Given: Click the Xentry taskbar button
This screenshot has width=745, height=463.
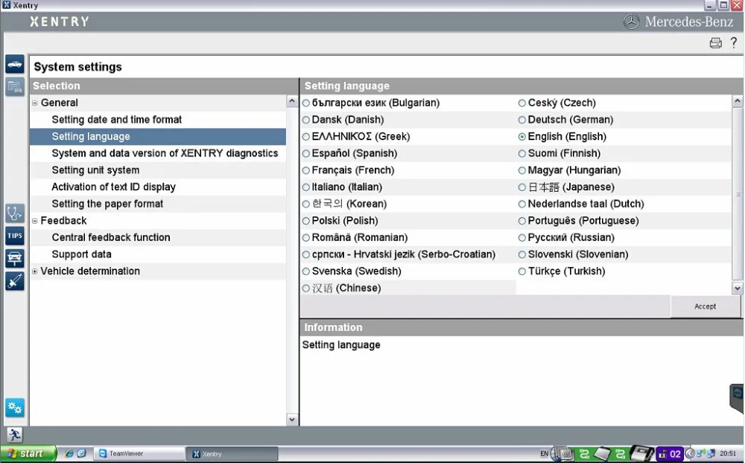Looking at the screenshot, I should coord(232,453).
